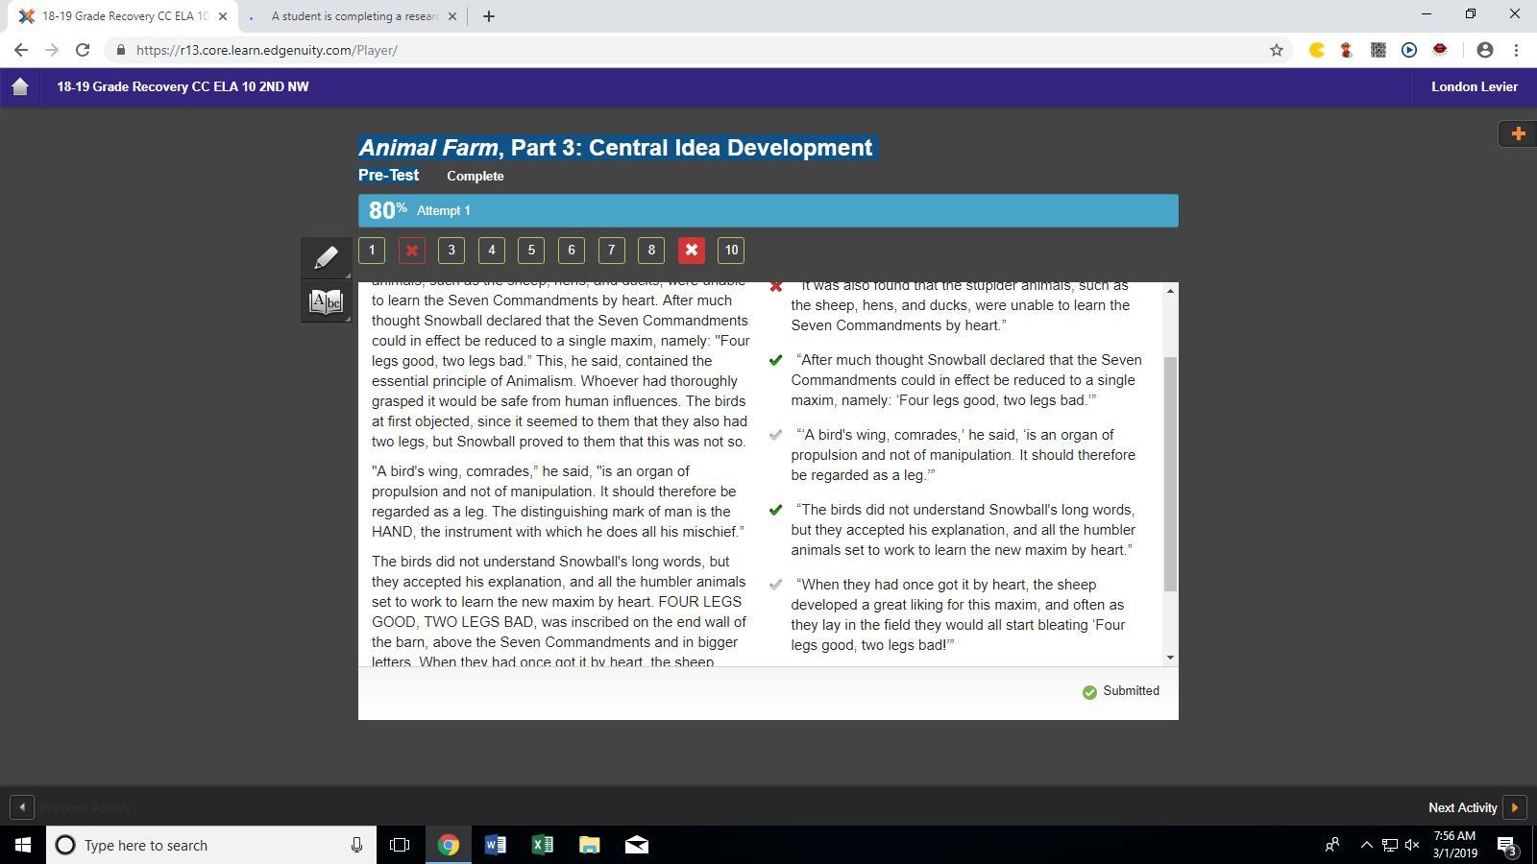Open Microsoft Word from the taskbar
The height and width of the screenshot is (864, 1537).
[x=496, y=845]
